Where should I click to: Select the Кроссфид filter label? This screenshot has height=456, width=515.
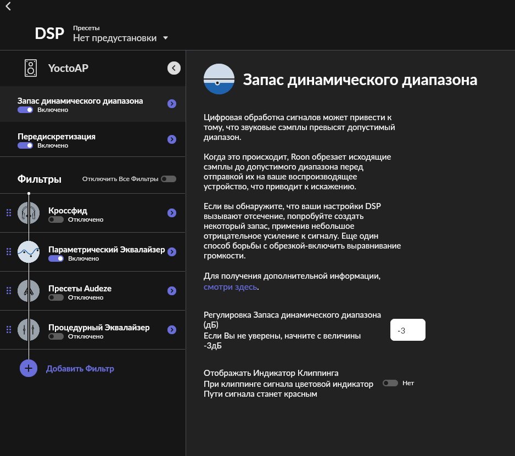[68, 210]
